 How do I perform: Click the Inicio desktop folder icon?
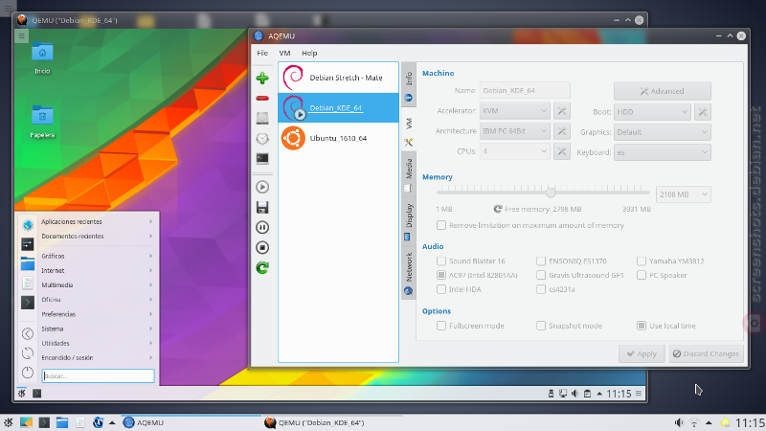click(x=42, y=52)
